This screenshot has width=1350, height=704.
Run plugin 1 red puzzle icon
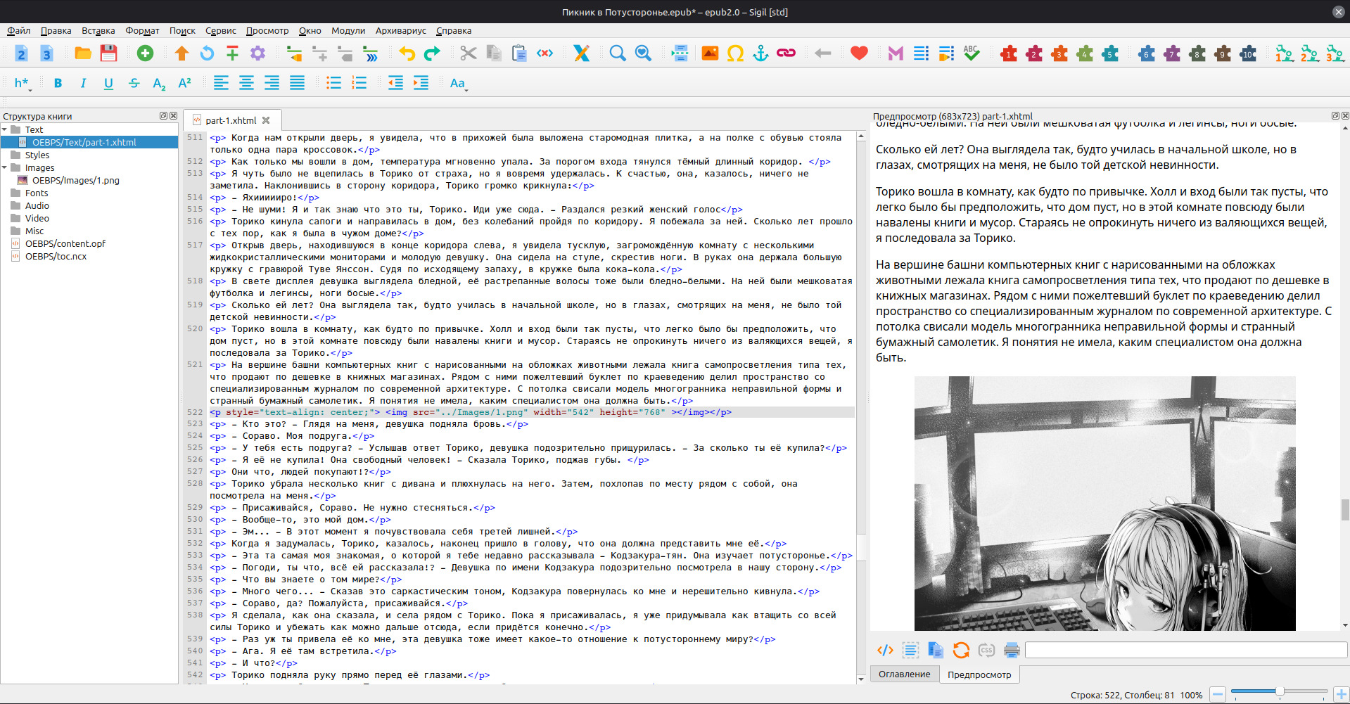point(1009,53)
